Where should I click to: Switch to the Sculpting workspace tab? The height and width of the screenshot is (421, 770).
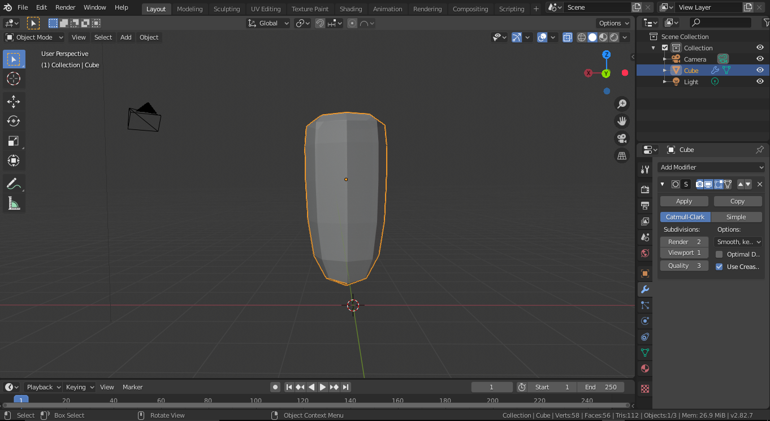point(227,9)
